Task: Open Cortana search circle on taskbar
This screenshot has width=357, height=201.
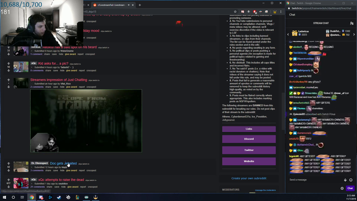Action: (13, 197)
